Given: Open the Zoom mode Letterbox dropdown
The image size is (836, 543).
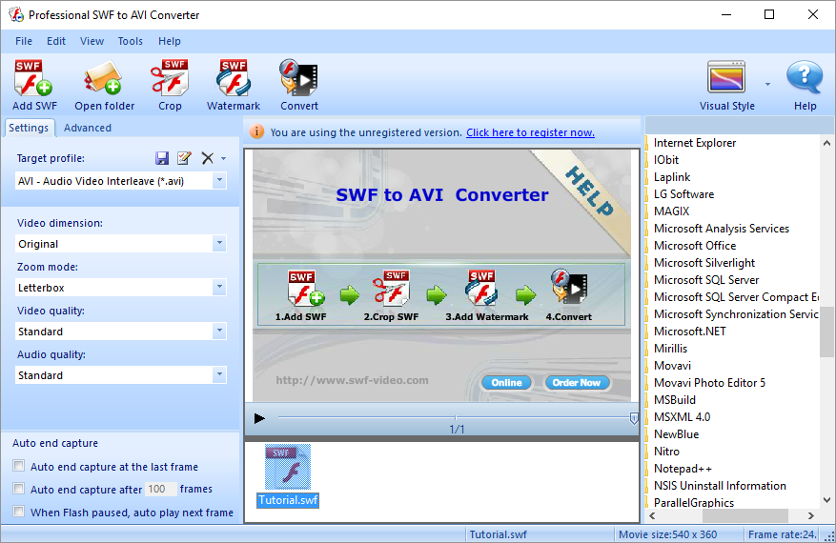Looking at the screenshot, I should pyautogui.click(x=219, y=288).
